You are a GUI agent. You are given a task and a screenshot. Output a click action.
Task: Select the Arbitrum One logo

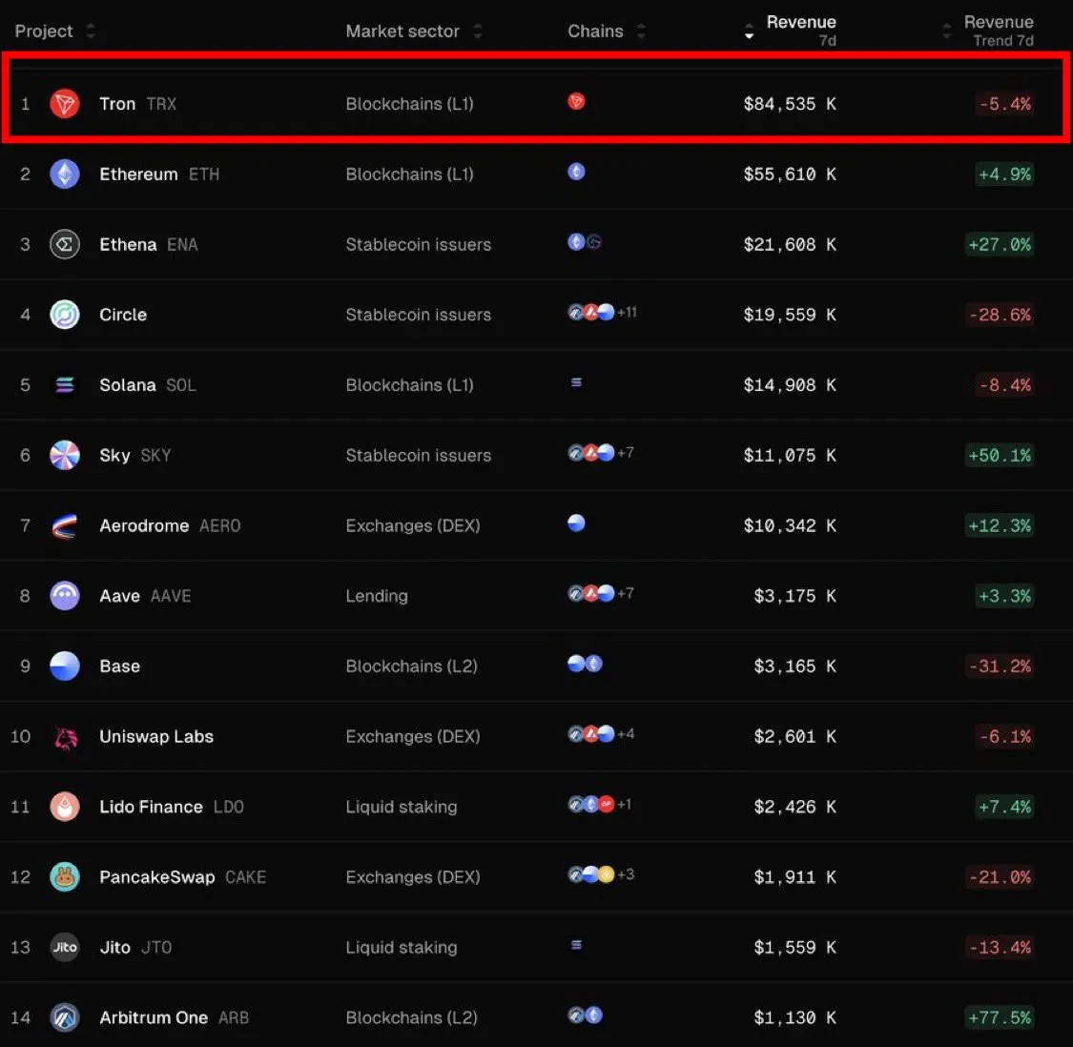(65, 1017)
